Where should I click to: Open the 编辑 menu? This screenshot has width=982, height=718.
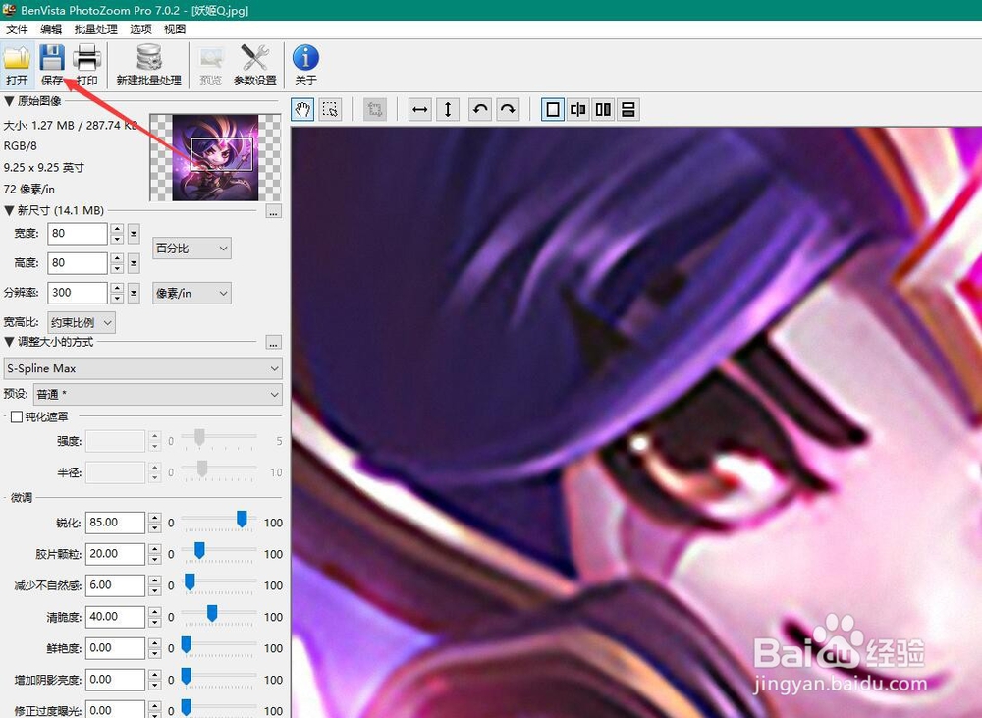click(x=51, y=29)
